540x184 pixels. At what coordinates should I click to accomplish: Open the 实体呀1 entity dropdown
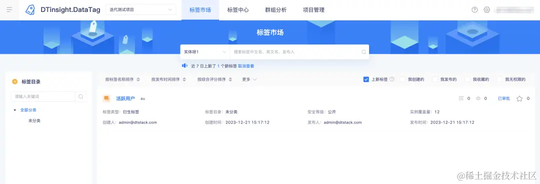[205, 52]
